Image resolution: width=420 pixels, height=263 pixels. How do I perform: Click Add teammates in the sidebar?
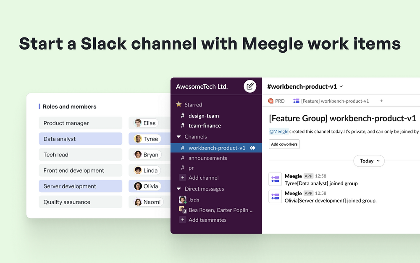tap(207, 220)
